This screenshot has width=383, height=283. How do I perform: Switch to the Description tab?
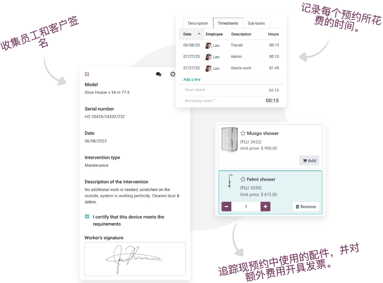tap(198, 23)
